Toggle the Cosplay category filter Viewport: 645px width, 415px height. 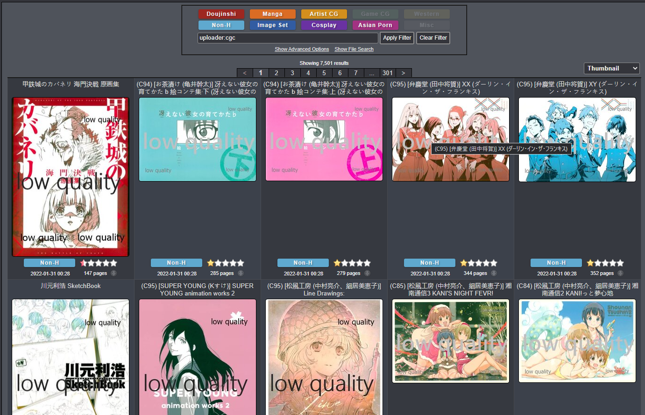(x=324, y=25)
